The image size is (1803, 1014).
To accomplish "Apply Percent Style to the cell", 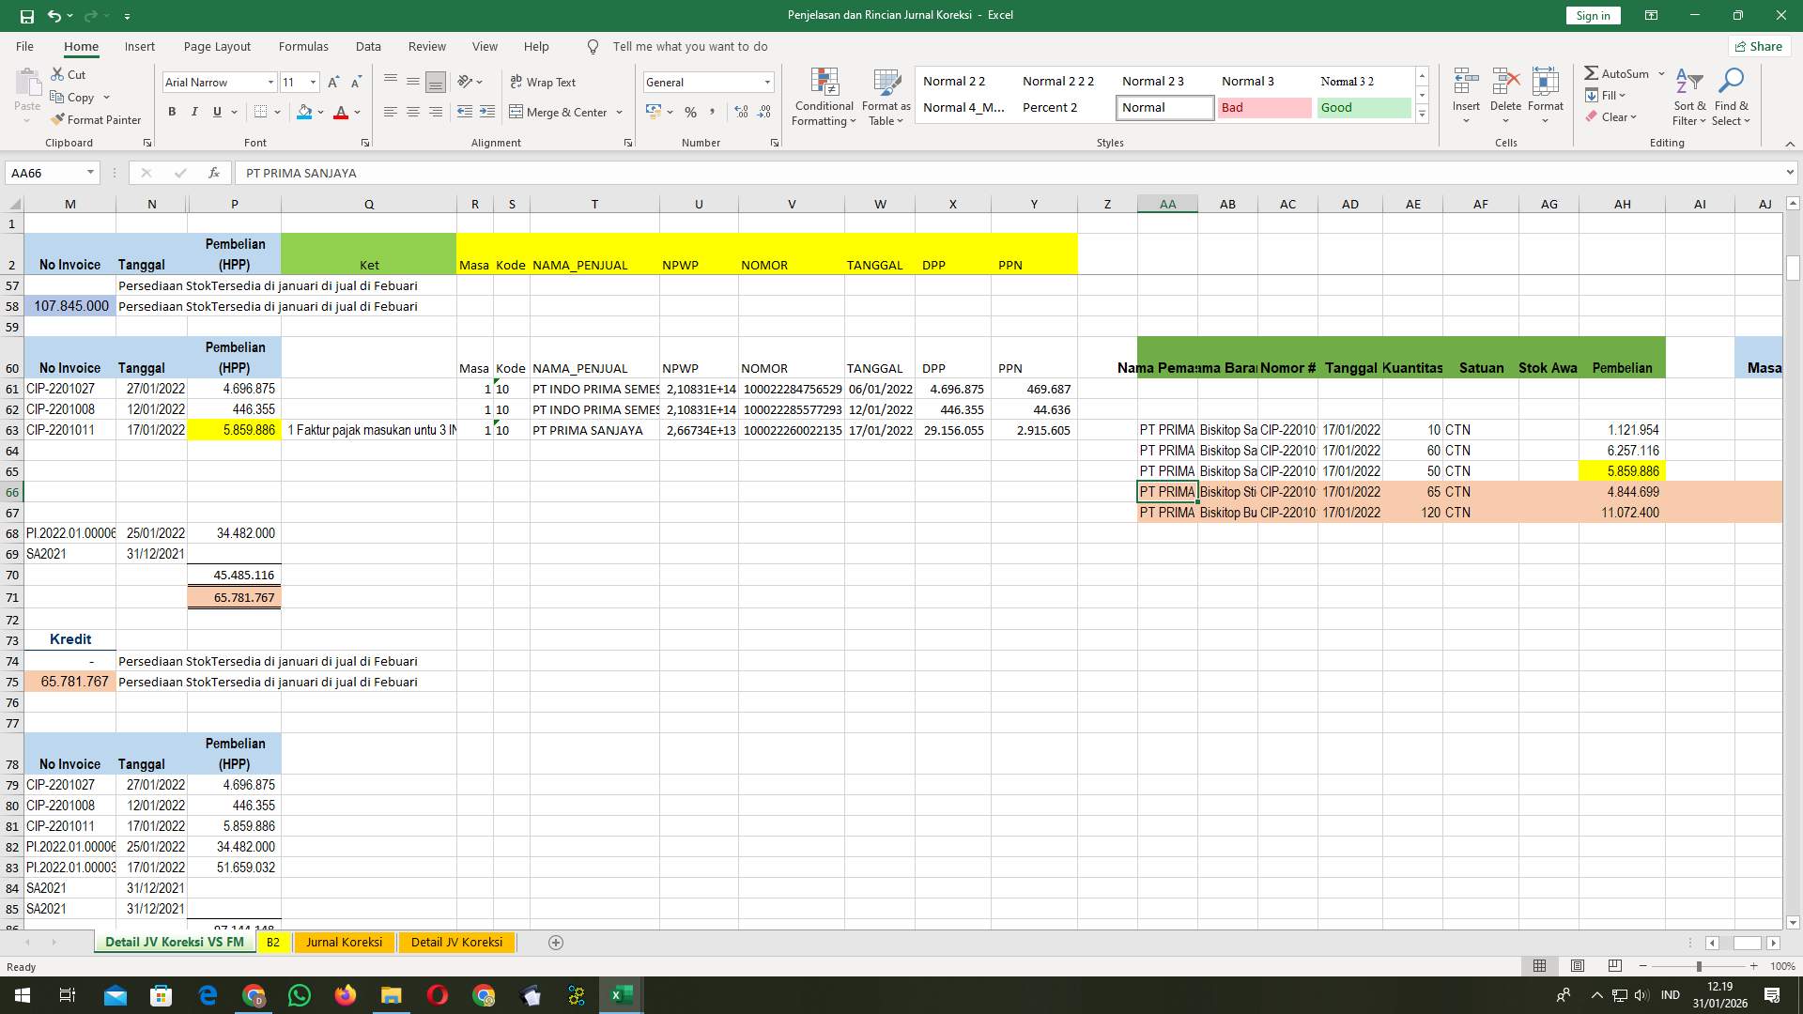I will (x=690, y=112).
